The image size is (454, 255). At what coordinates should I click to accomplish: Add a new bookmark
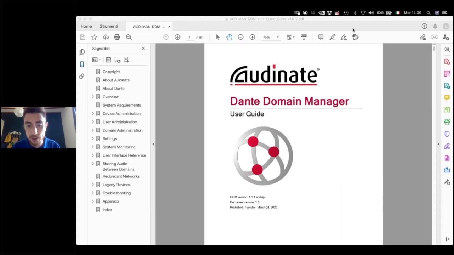click(117, 60)
